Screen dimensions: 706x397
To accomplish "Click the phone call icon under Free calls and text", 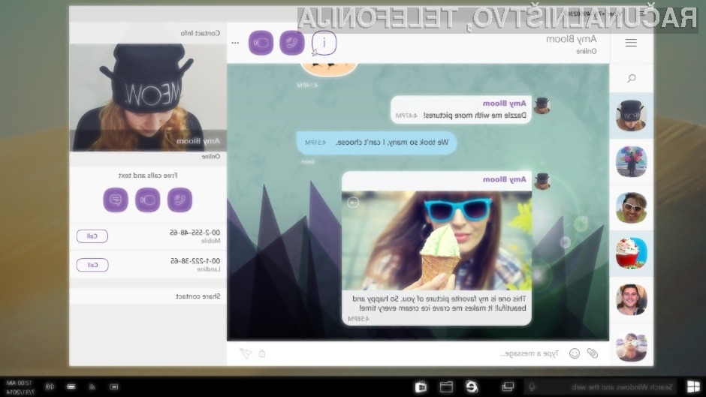I will tap(180, 200).
